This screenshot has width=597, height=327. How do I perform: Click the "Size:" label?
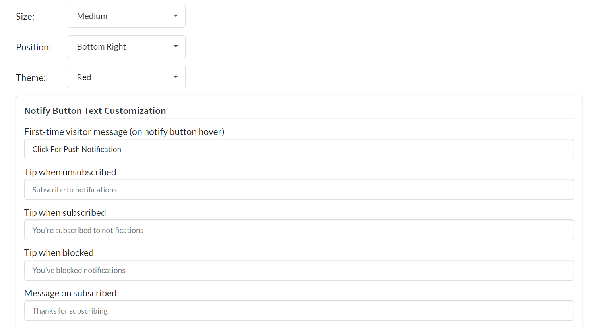click(x=25, y=17)
